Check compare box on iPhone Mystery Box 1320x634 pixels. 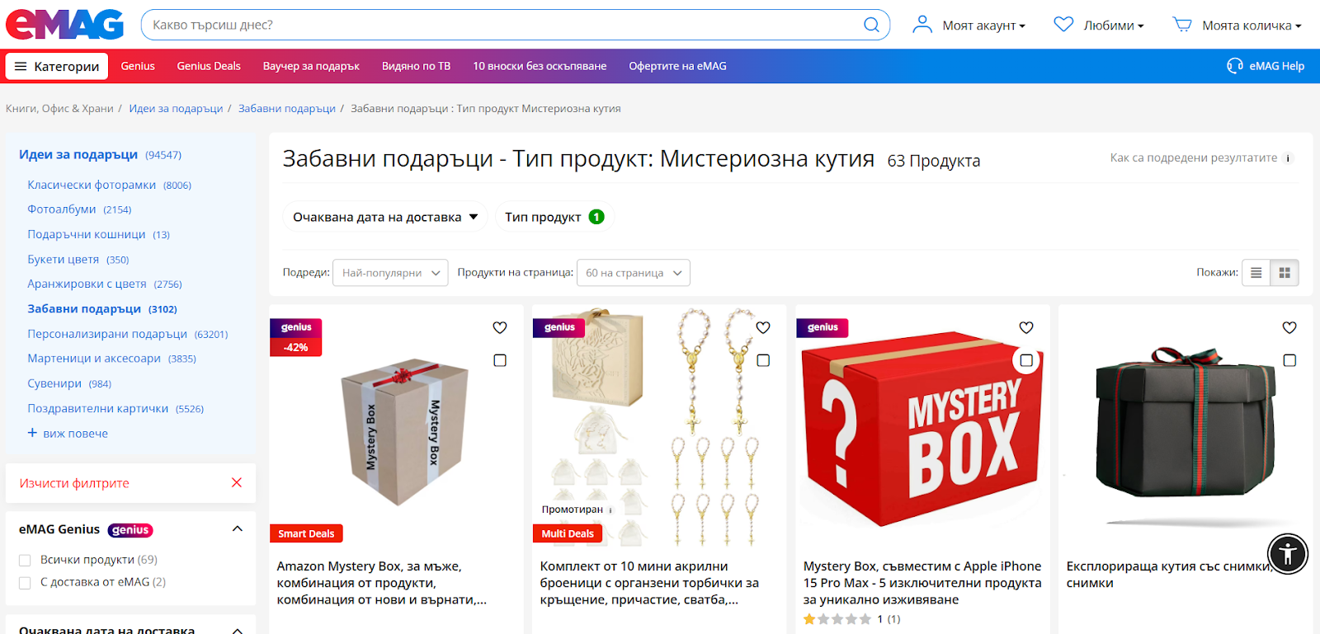(1026, 360)
